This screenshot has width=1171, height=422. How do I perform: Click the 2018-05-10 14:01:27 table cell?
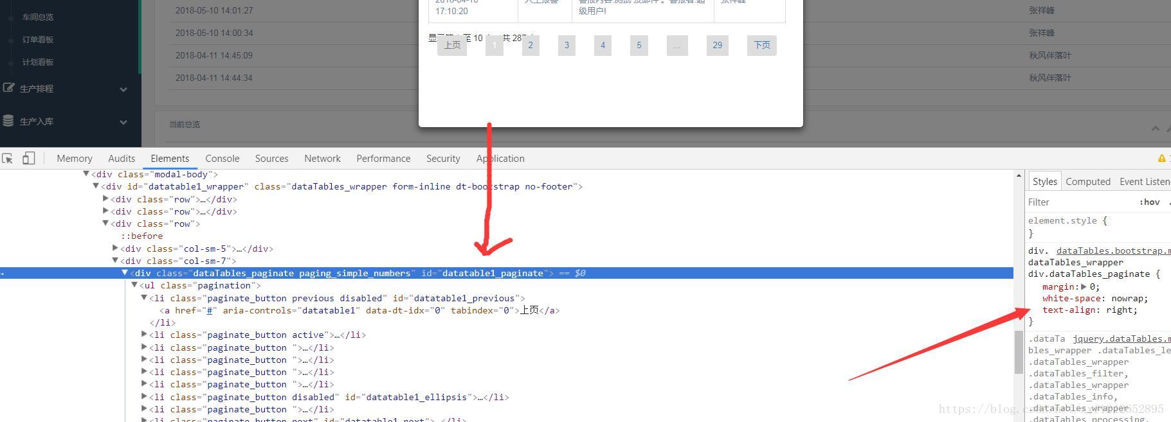214,10
